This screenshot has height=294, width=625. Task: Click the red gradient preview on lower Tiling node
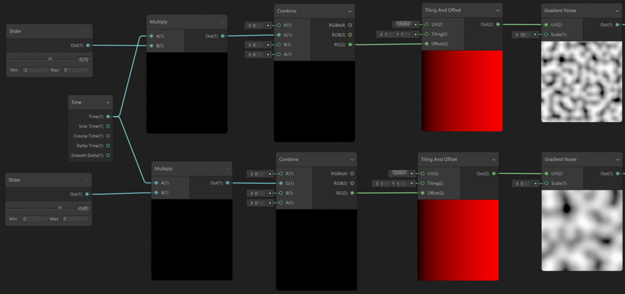(x=458, y=240)
